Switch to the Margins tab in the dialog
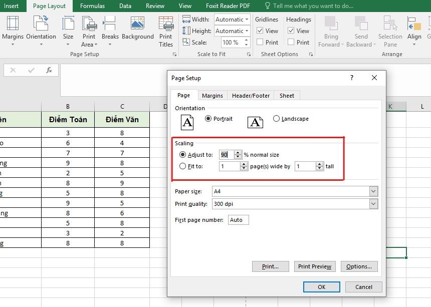 pyautogui.click(x=212, y=95)
